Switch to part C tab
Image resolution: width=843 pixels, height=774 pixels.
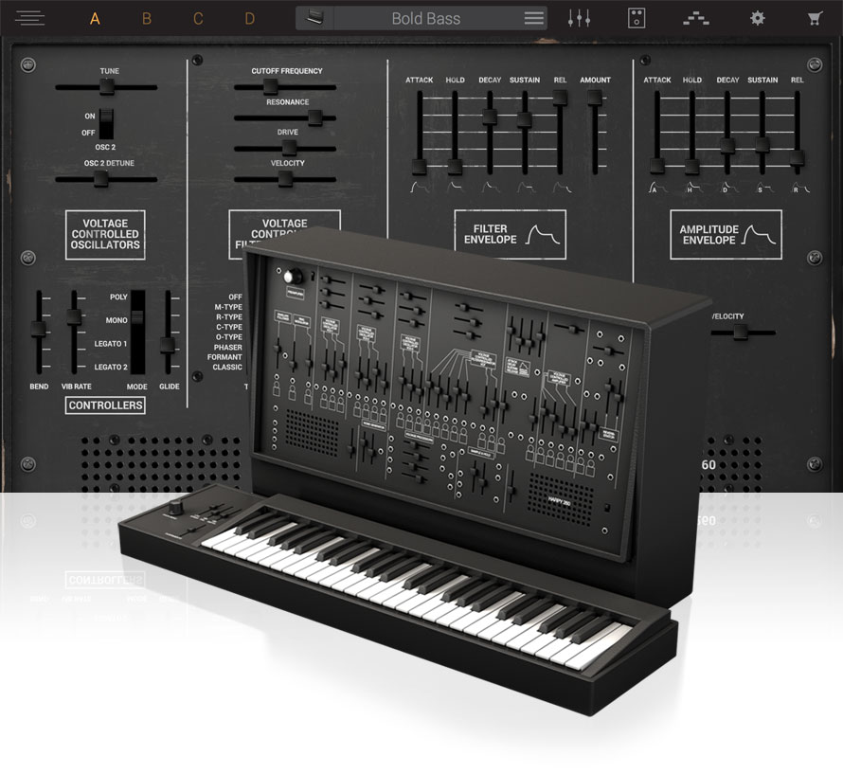tap(198, 18)
